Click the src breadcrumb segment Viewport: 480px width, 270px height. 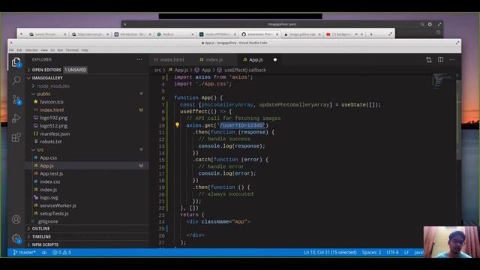point(157,70)
